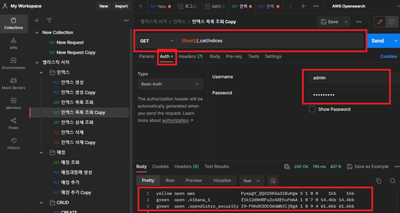Screen dimensions: 400x213
Task: Click the CRUD folder icon
Action: 52,203
